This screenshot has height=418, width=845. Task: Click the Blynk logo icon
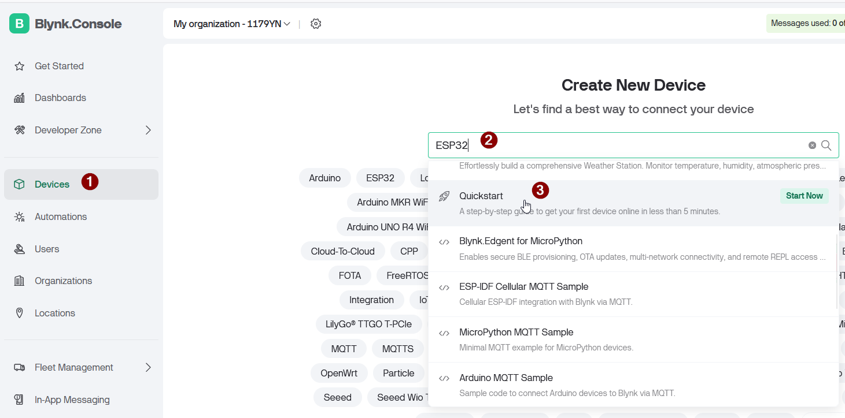pyautogui.click(x=19, y=24)
